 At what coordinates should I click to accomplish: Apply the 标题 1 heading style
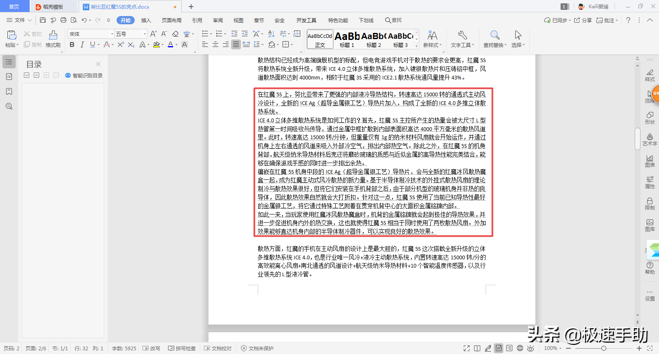(x=347, y=40)
